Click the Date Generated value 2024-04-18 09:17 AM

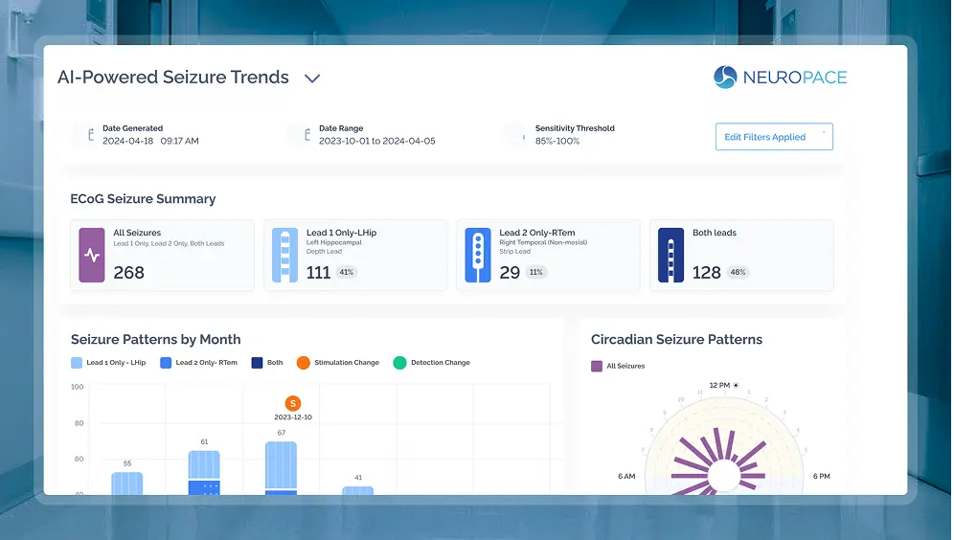(151, 141)
